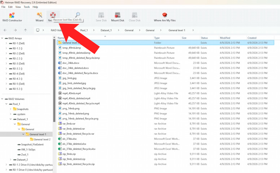Screen dimensions: 280x173
Task: Select zip_9mb.zip archive icon
Action: [60, 154]
